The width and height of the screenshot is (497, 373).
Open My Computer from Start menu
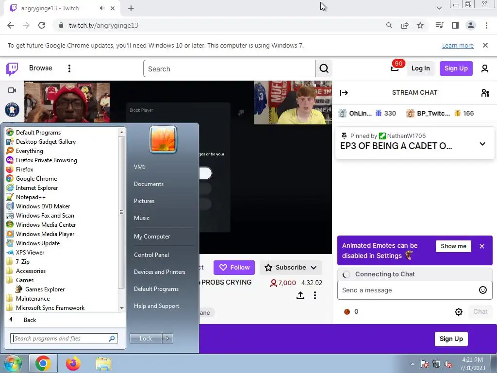152,237
